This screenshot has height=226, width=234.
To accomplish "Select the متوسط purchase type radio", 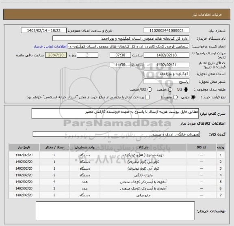I will (175, 97).
